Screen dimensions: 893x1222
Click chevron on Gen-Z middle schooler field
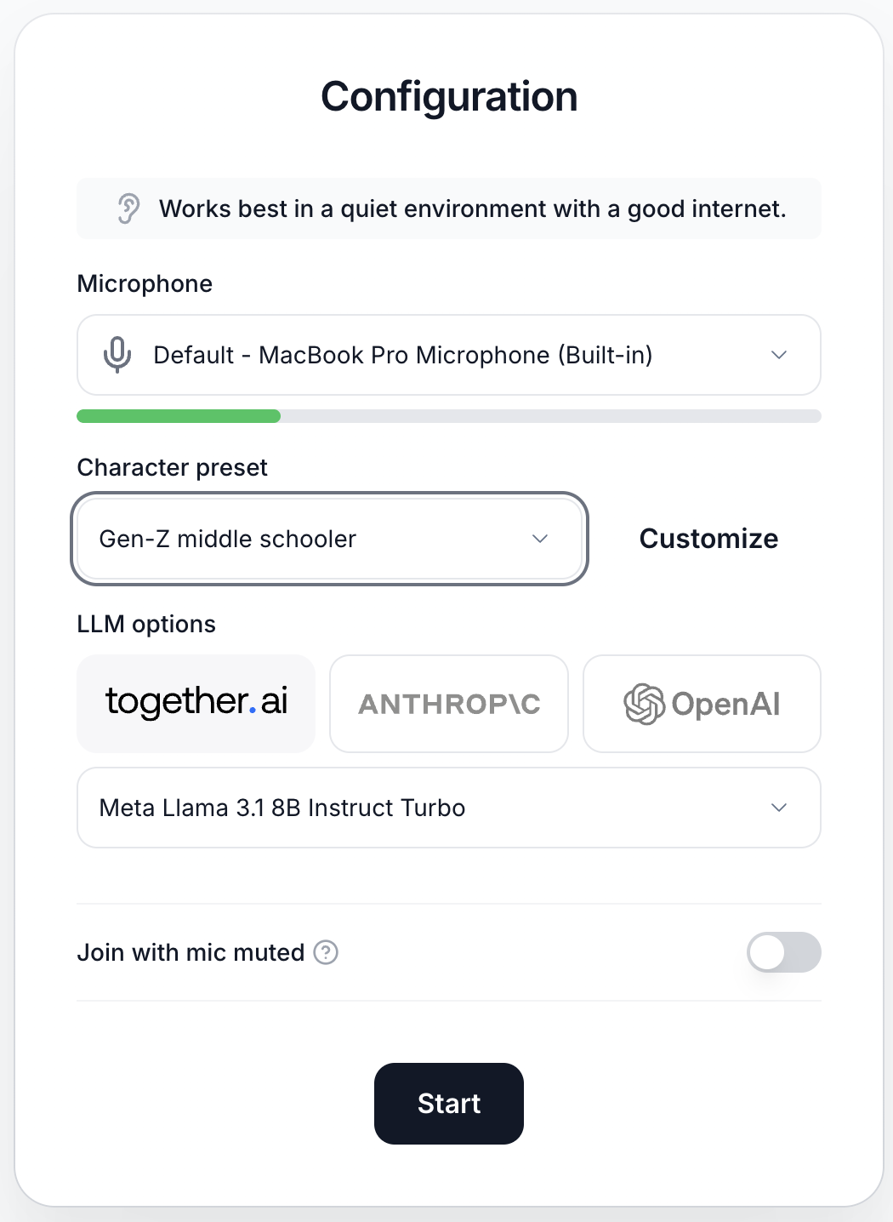540,539
